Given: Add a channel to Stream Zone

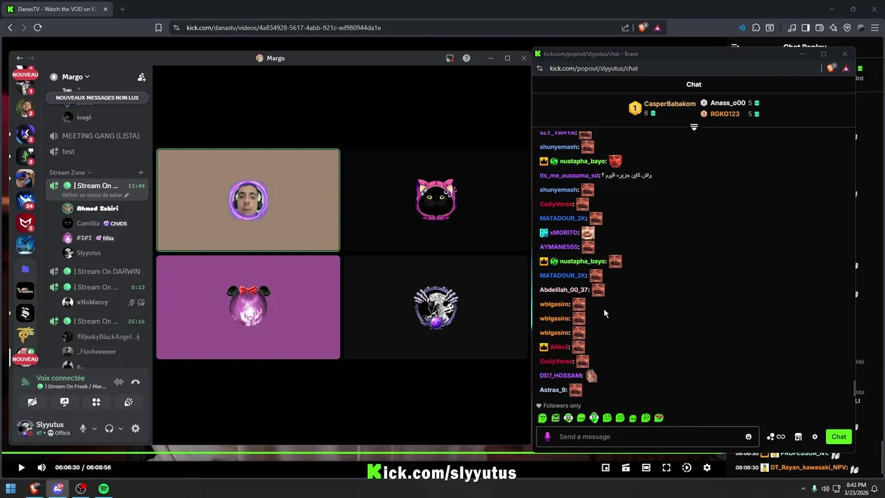Looking at the screenshot, I should pos(141,172).
